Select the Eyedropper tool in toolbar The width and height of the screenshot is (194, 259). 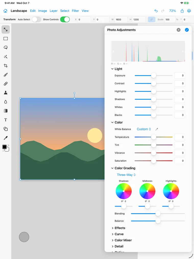point(6,138)
